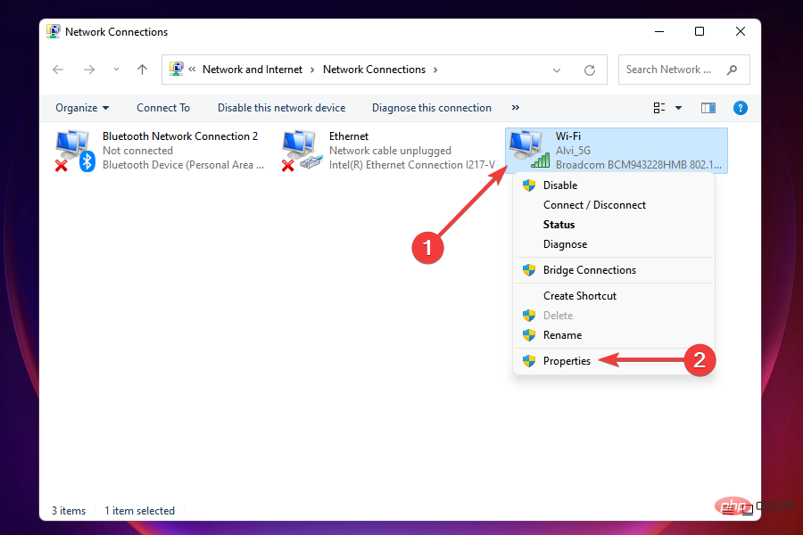
Task: Click the network icon in the address bar
Action: click(x=175, y=69)
